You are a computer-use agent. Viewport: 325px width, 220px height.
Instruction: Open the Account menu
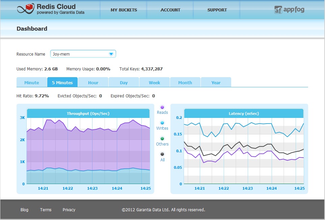click(170, 10)
